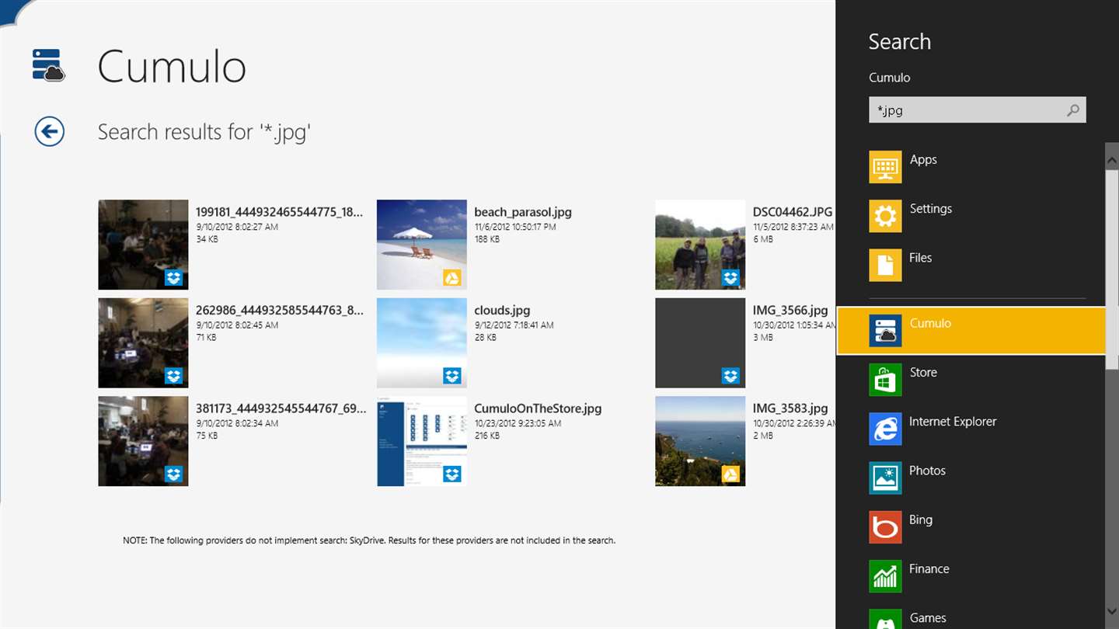The width and height of the screenshot is (1119, 629).
Task: Select the highlighted Cumulo entry label
Action: (930, 323)
